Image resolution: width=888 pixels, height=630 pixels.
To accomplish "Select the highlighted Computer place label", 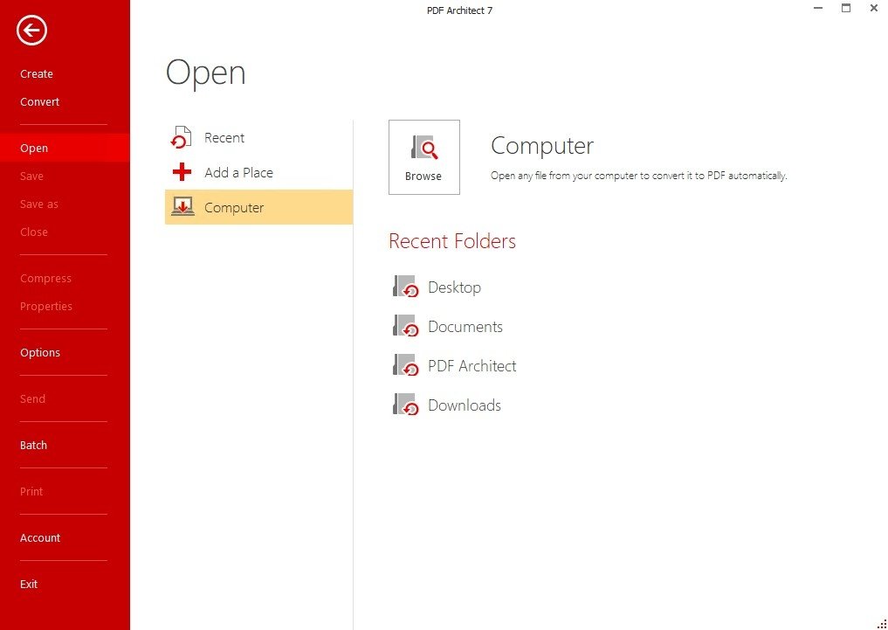I will [234, 208].
